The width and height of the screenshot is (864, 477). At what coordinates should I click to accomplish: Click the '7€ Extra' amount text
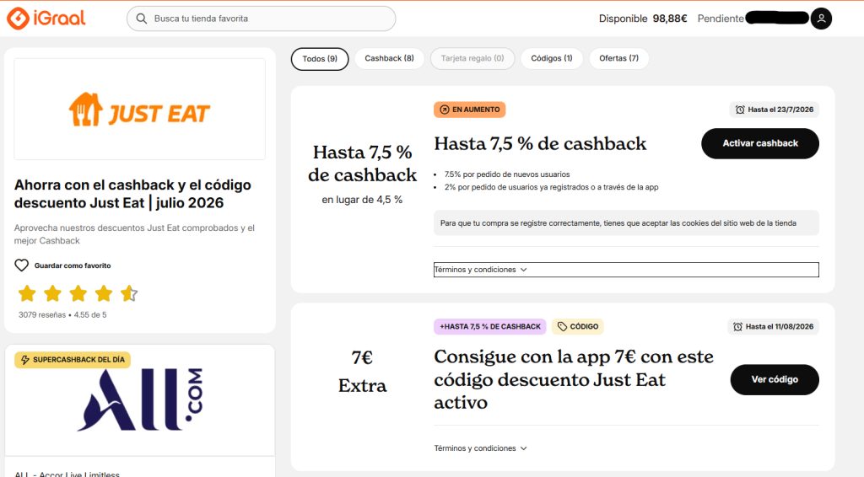pyautogui.click(x=362, y=372)
